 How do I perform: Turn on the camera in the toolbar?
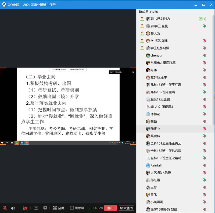pyautogui.click(x=25, y=208)
